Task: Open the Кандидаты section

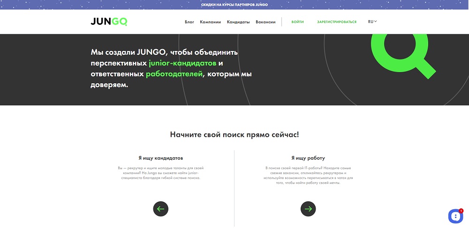Action: pos(238,22)
